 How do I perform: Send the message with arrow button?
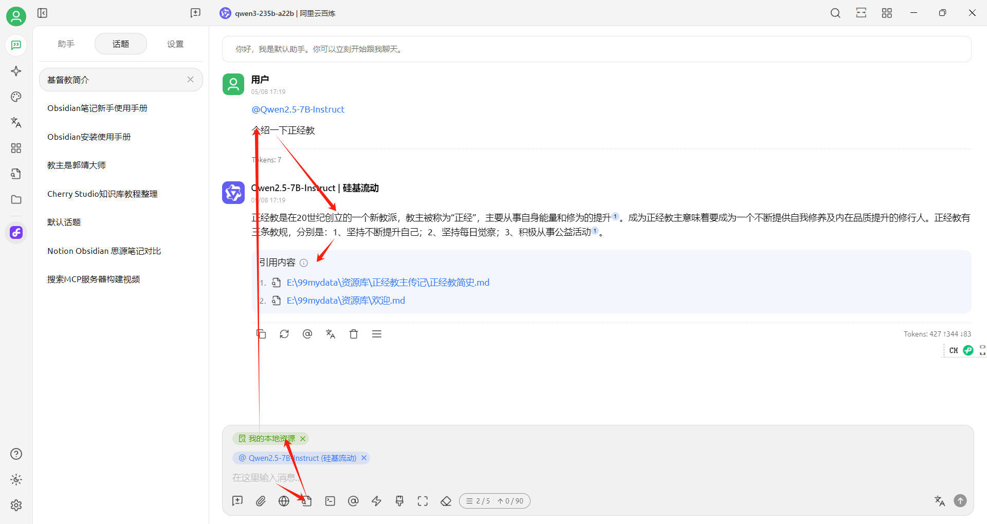960,501
